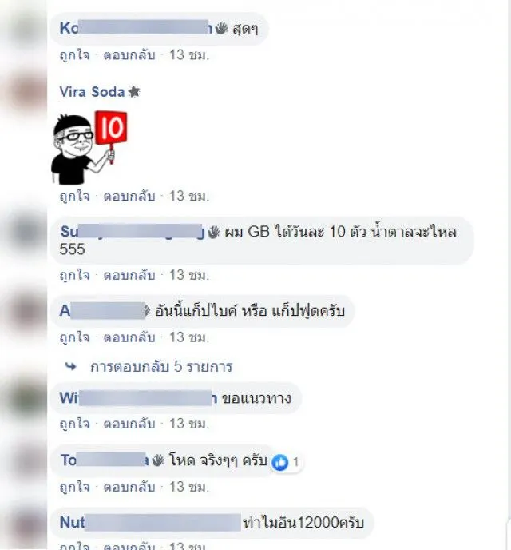Open the 13 ชม. timestamp under ขอแนวทาง

click(189, 424)
